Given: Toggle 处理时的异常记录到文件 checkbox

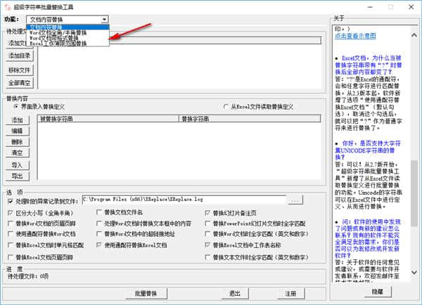Looking at the screenshot, I should (x=11, y=201).
